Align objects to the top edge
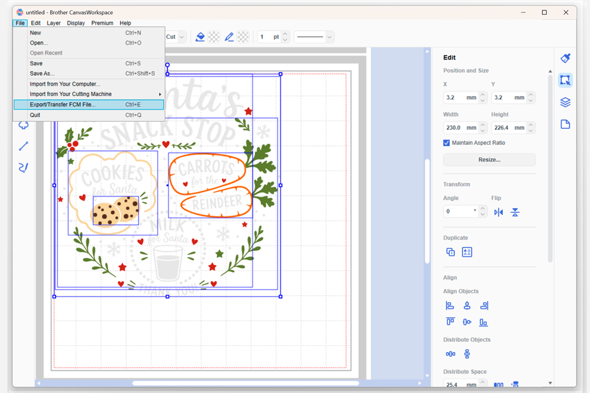 [450, 322]
